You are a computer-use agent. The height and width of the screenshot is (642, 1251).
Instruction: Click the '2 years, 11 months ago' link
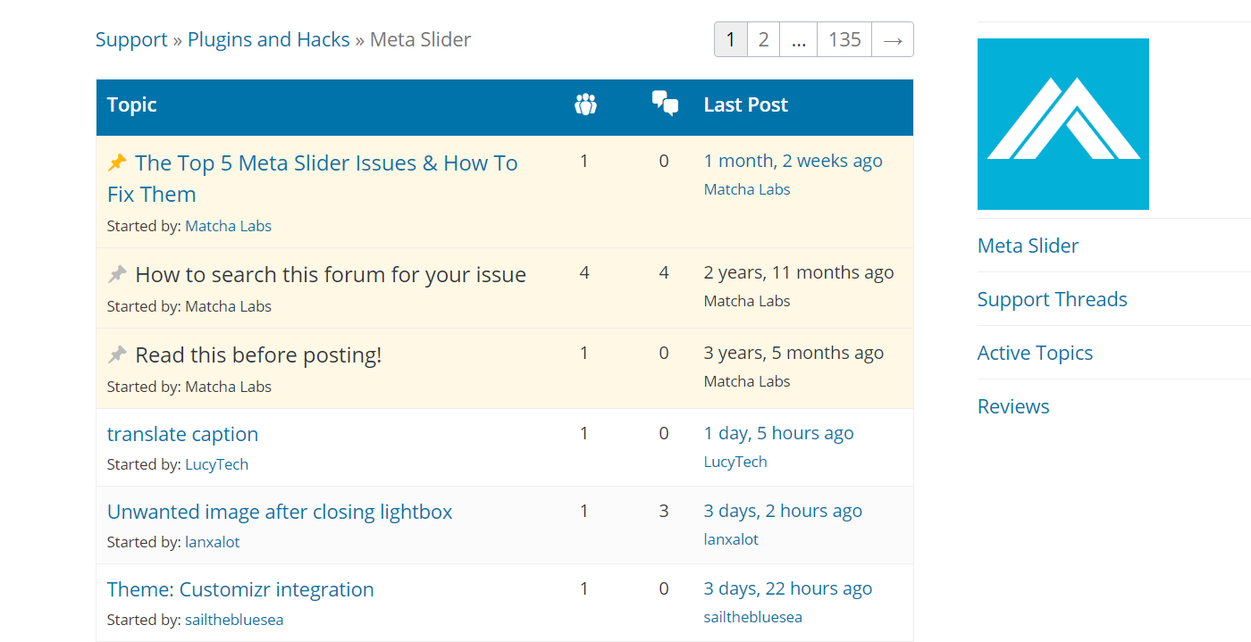[x=799, y=272]
